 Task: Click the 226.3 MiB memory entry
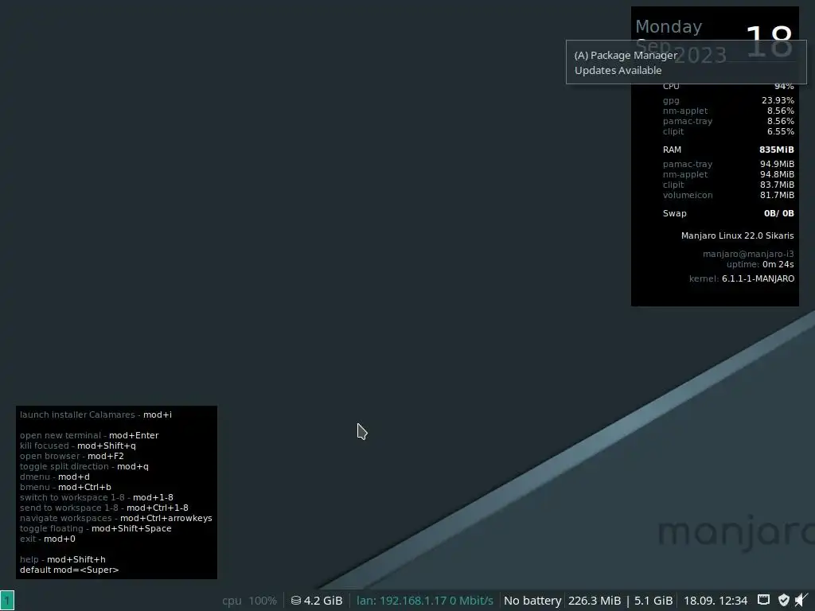[x=595, y=601]
